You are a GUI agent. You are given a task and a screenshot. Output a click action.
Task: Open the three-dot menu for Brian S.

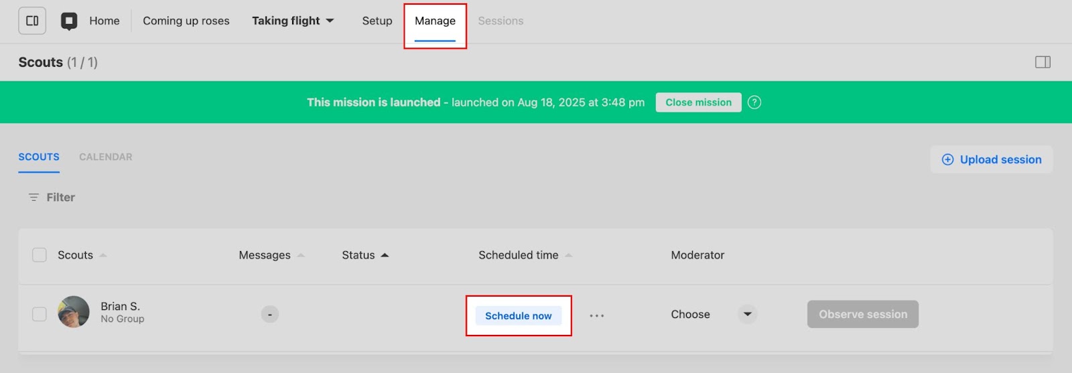(596, 315)
